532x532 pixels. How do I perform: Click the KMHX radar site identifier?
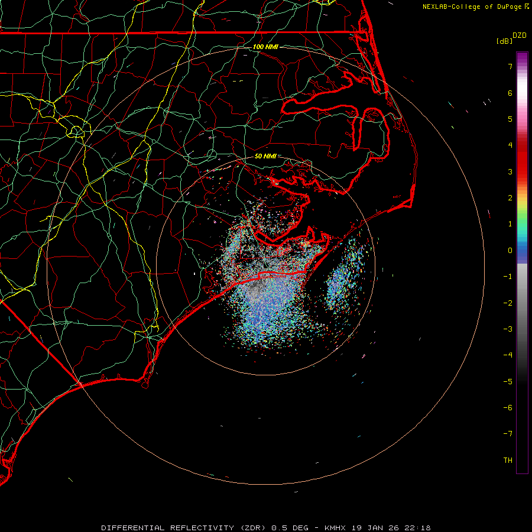click(336, 528)
